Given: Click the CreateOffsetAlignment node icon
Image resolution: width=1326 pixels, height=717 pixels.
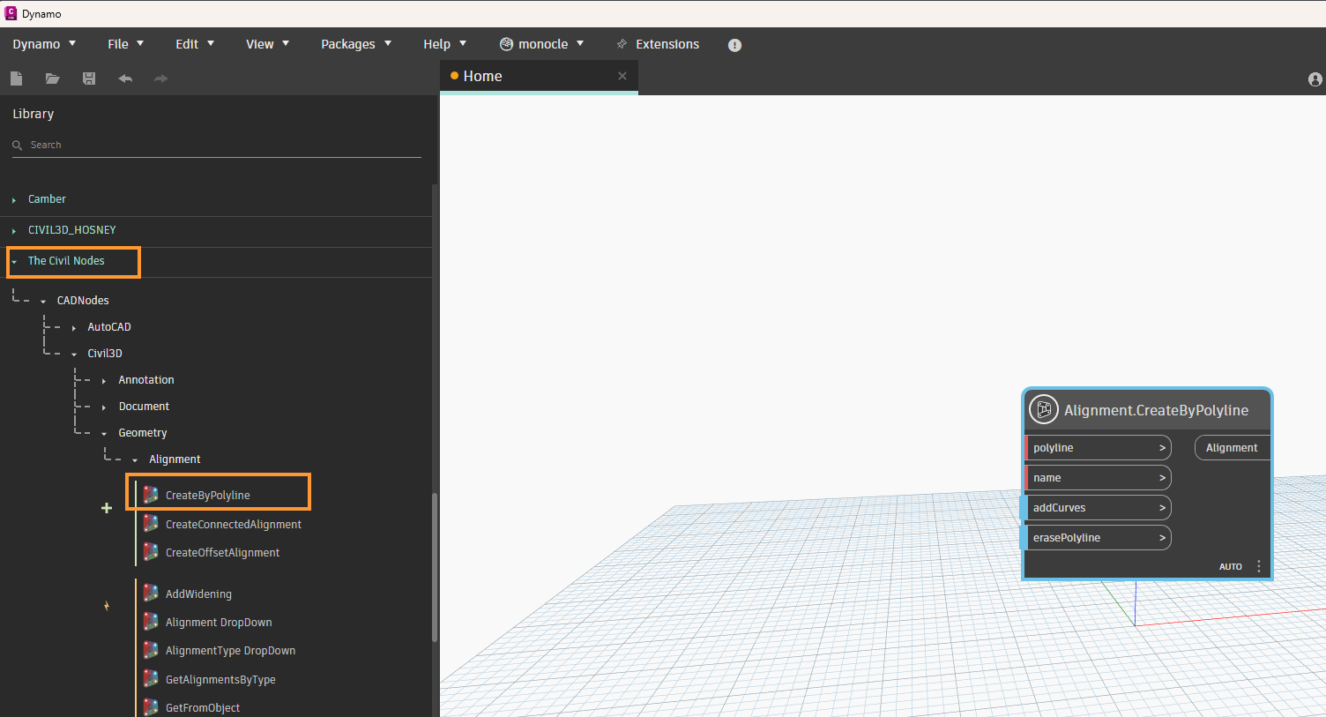Looking at the screenshot, I should 151,552.
